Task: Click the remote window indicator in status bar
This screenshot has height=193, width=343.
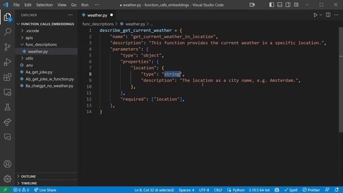Action: point(5,190)
